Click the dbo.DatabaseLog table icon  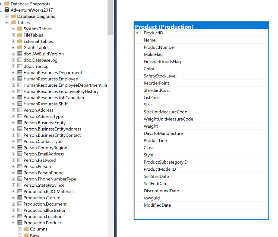point(20,60)
